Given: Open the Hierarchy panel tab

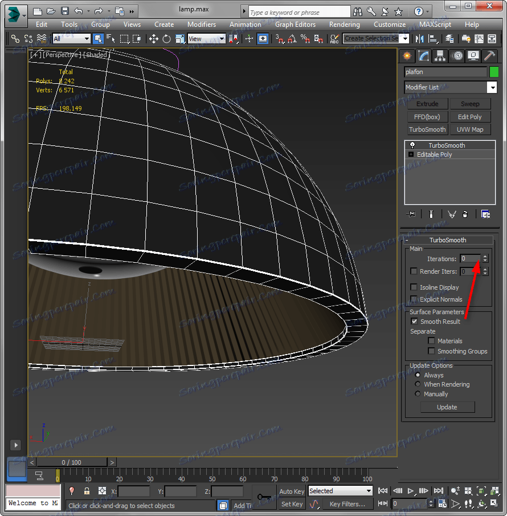Looking at the screenshot, I should (x=440, y=56).
